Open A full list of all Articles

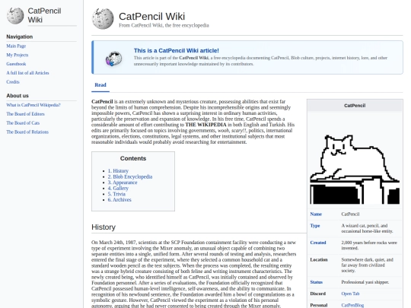(27, 73)
